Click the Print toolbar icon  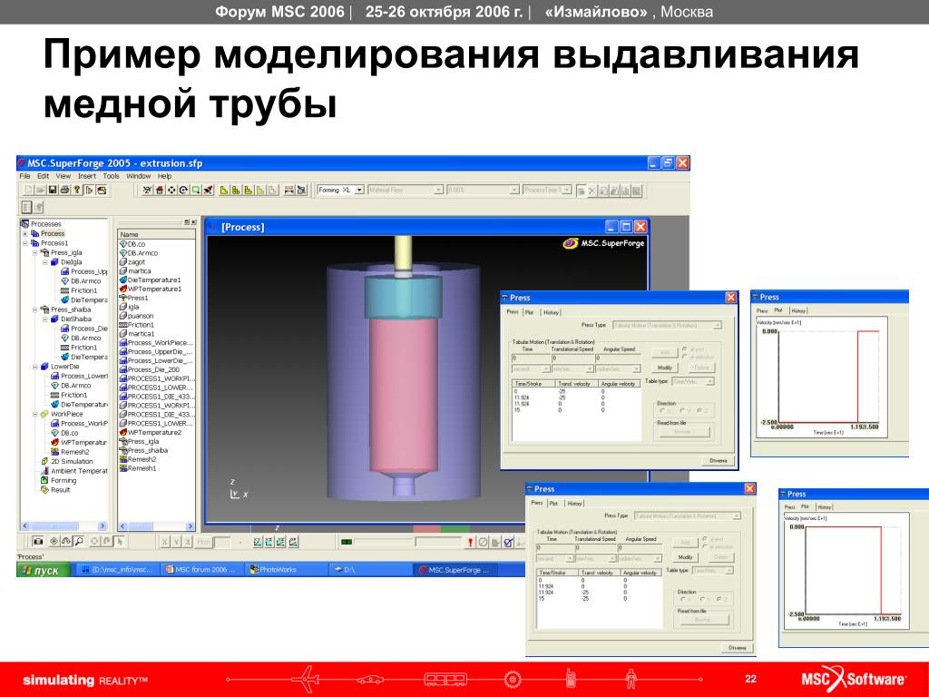(64, 191)
